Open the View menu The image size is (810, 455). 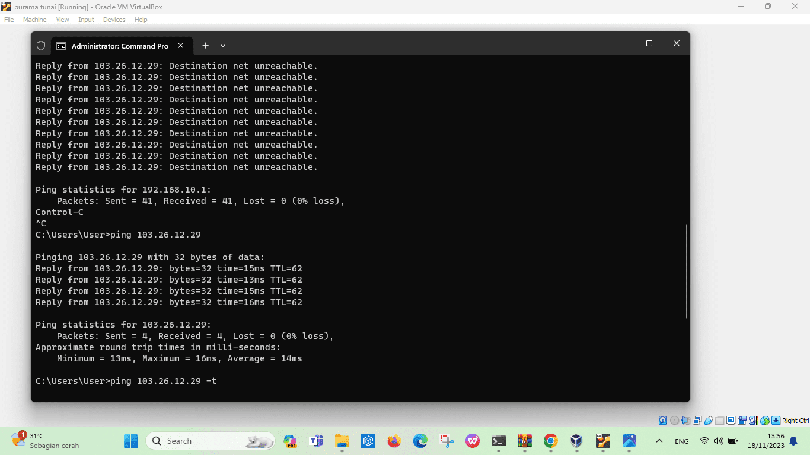(62, 20)
